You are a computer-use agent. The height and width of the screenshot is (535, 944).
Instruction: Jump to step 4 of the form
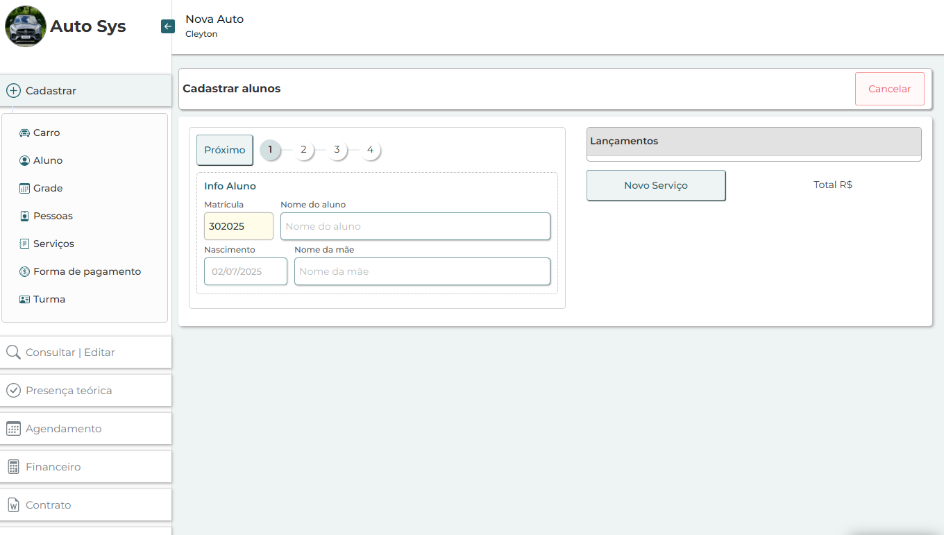point(370,150)
